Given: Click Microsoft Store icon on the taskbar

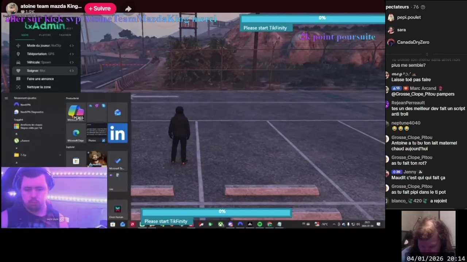Looking at the screenshot, I should pos(112,224).
